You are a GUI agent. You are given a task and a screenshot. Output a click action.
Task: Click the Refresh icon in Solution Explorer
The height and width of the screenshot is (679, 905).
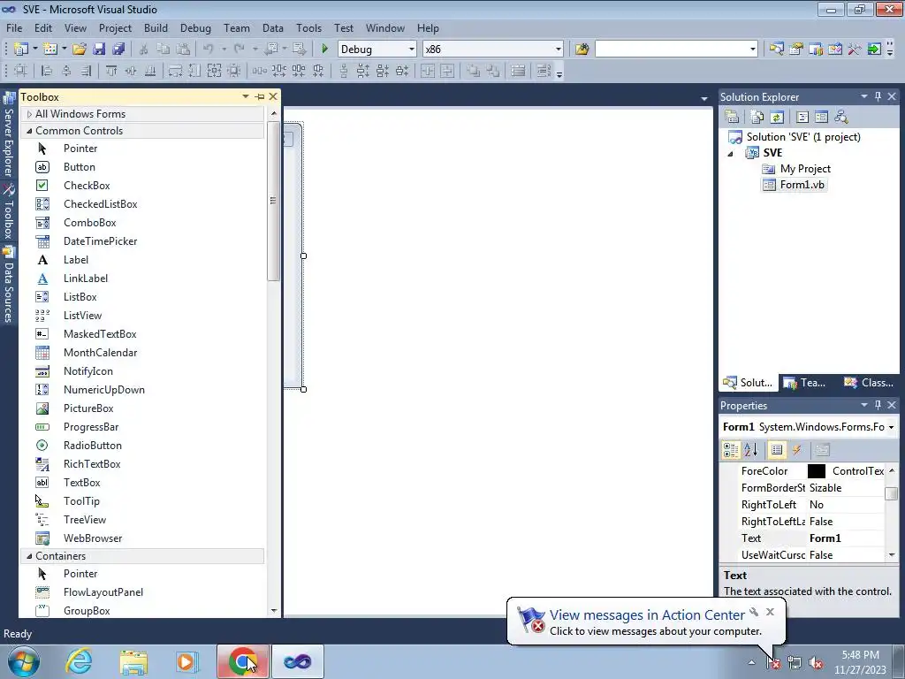[777, 118]
